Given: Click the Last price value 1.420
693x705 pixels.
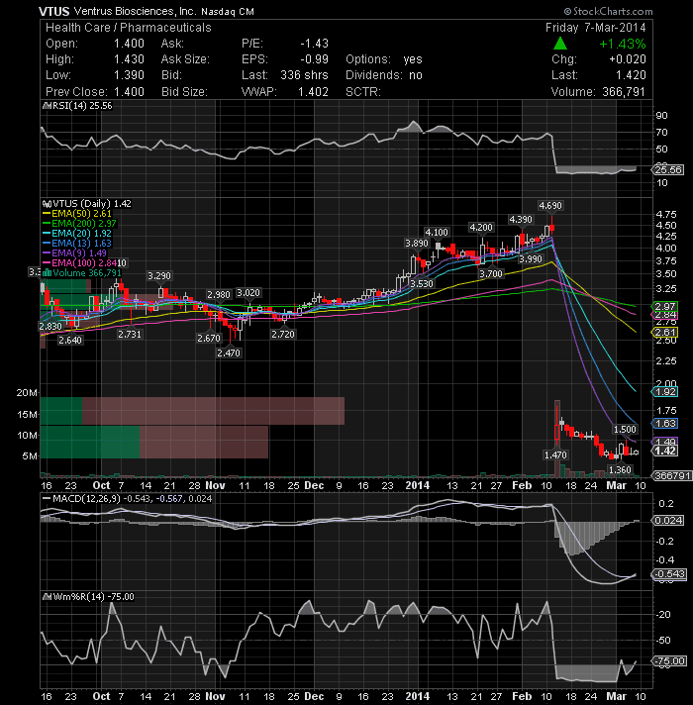Looking at the screenshot, I should pyautogui.click(x=631, y=75).
